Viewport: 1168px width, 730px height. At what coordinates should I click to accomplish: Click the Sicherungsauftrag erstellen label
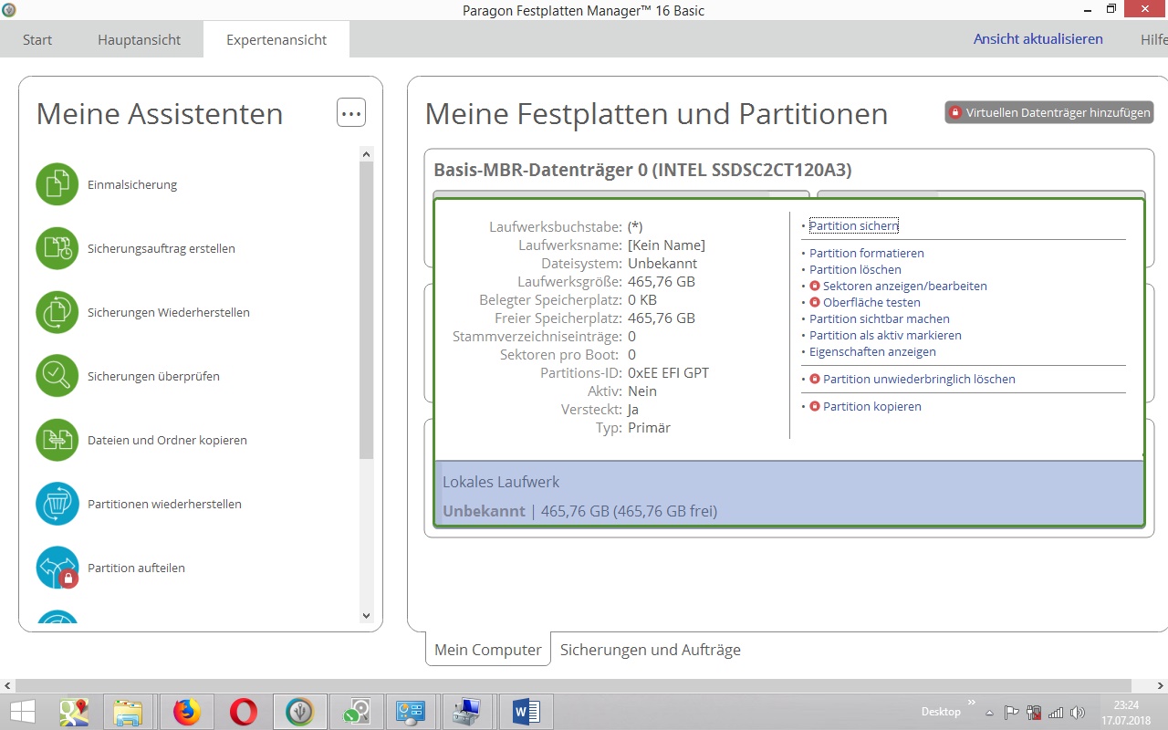tap(162, 248)
